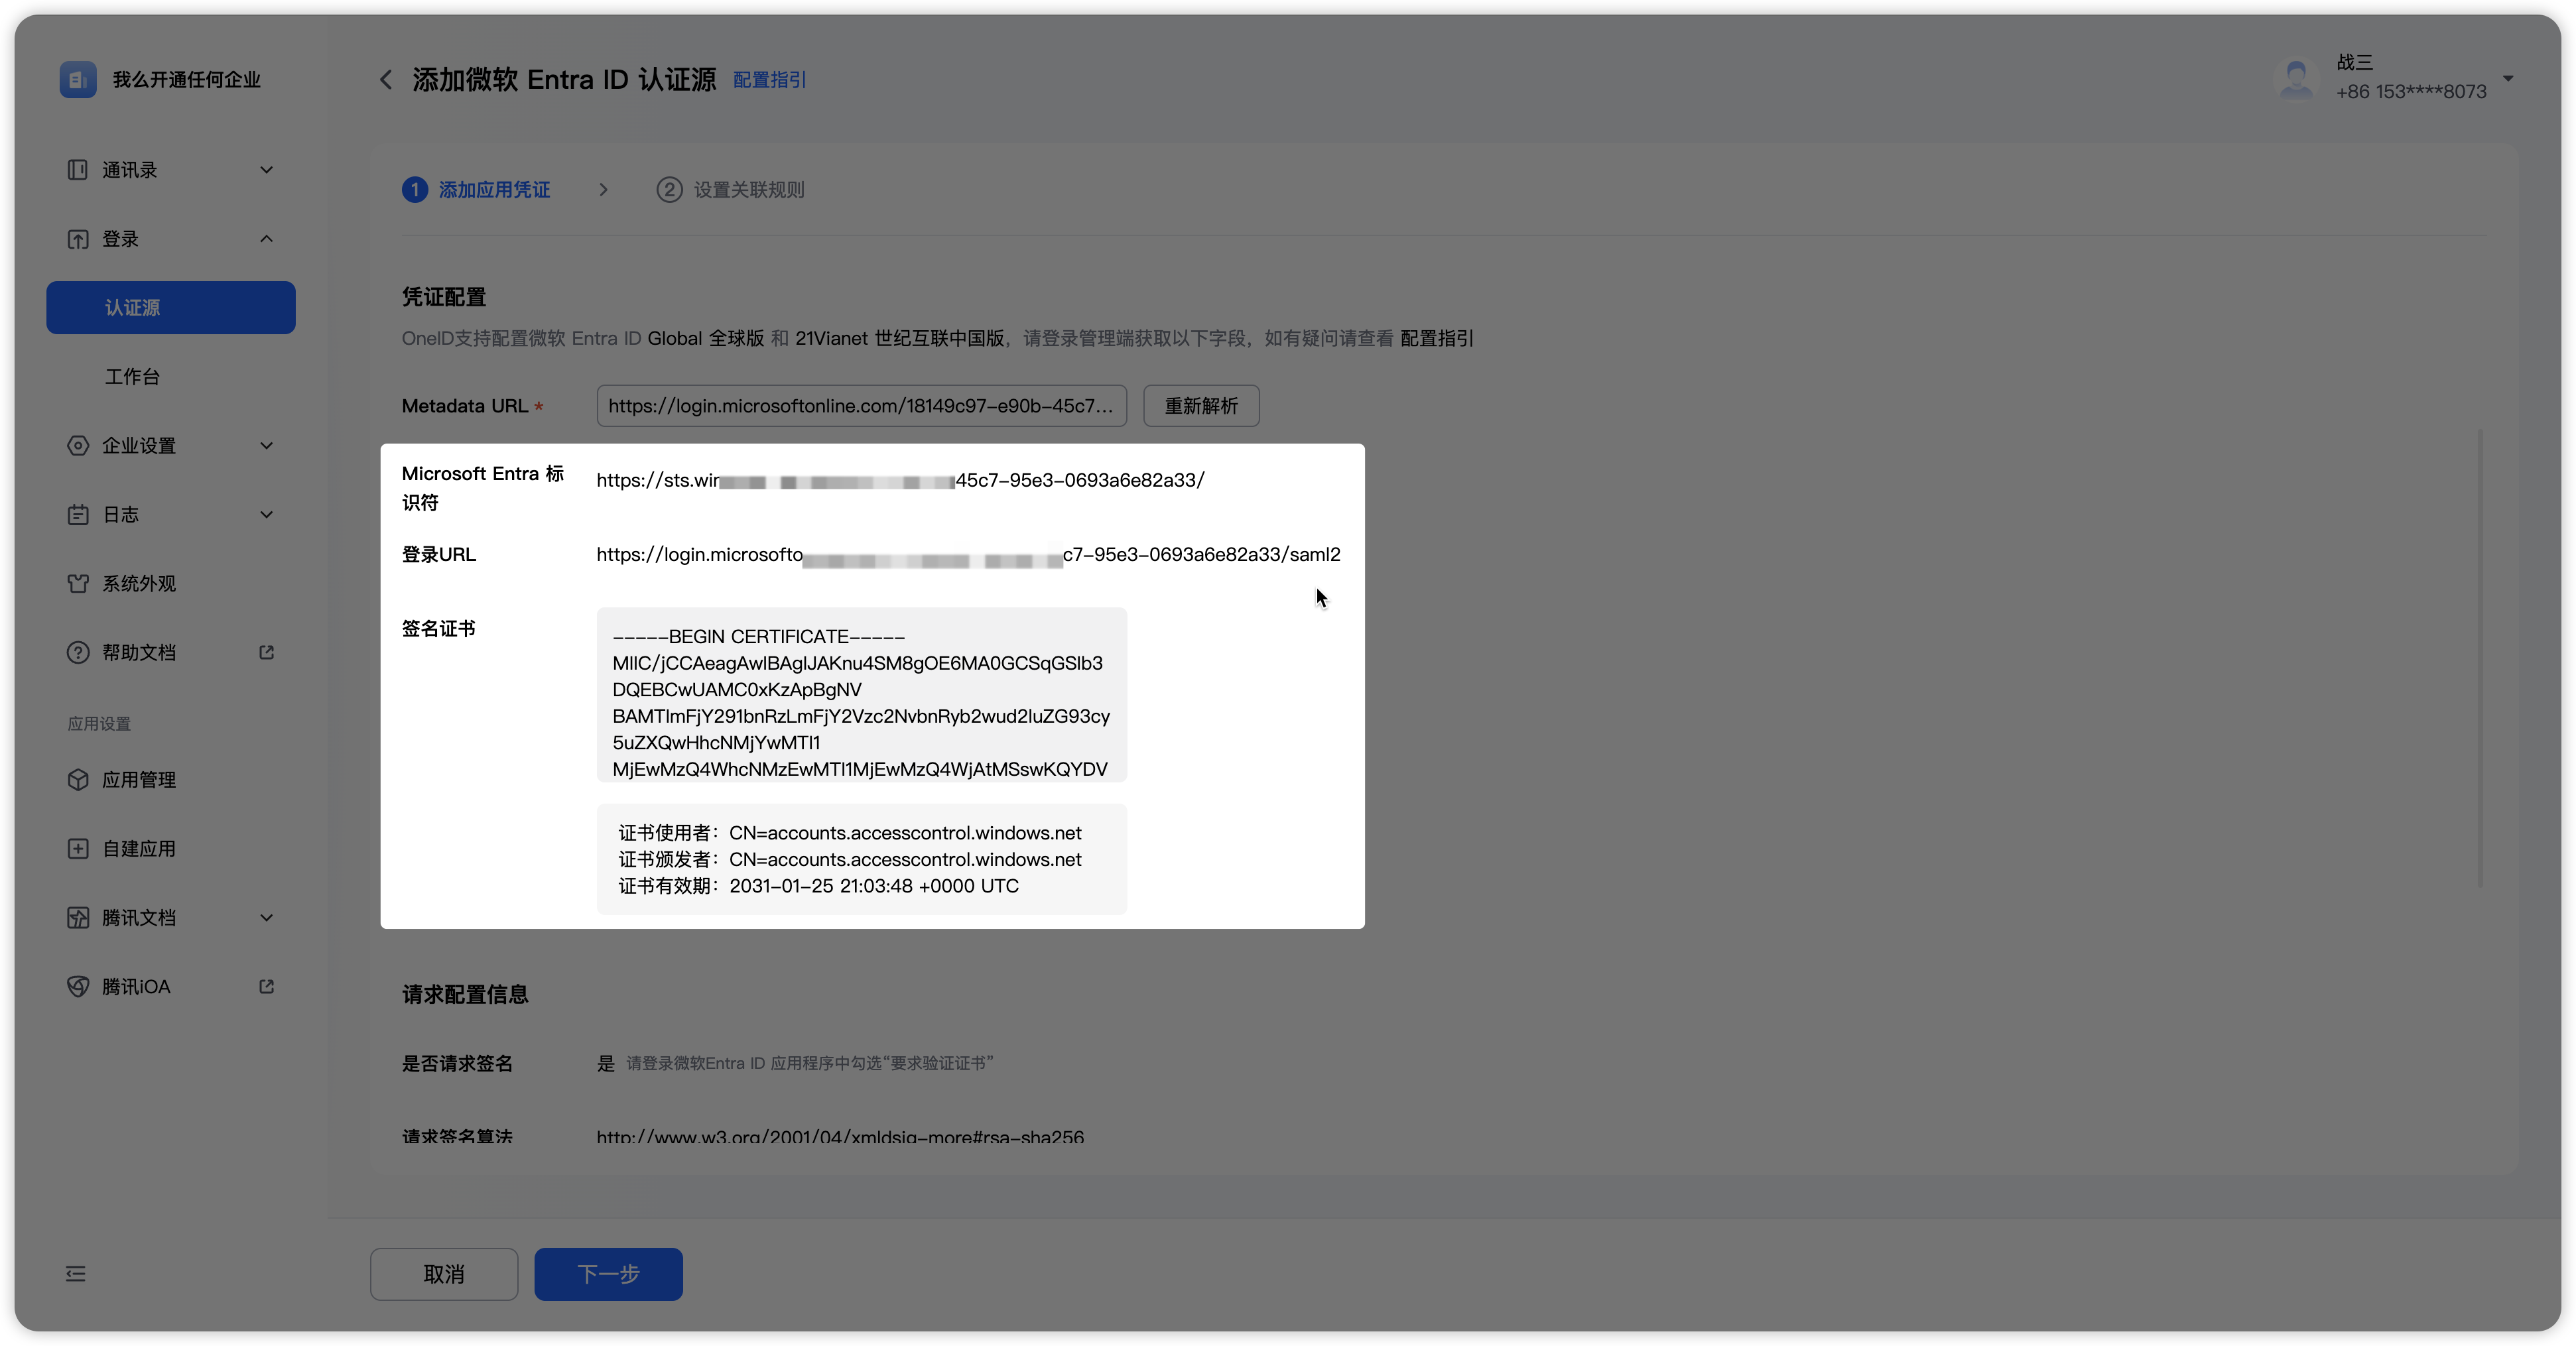Click the 下一步 button
Image resolution: width=2576 pixels, height=1346 pixels.
click(x=608, y=1274)
